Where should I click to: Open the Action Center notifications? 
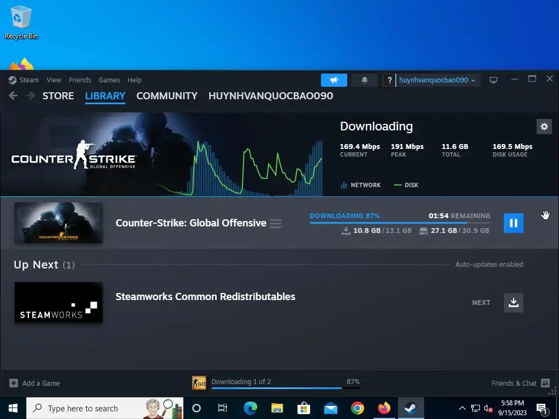[542, 408]
